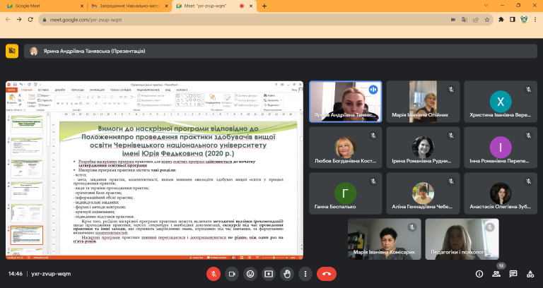The width and height of the screenshot is (543, 288).
Task: Open the ВСТАВКА tab in the shared PowerPoint
Action: click(x=43, y=90)
